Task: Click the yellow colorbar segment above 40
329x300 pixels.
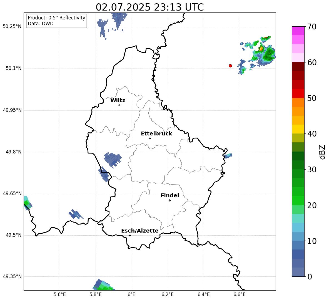Action: (x=298, y=129)
